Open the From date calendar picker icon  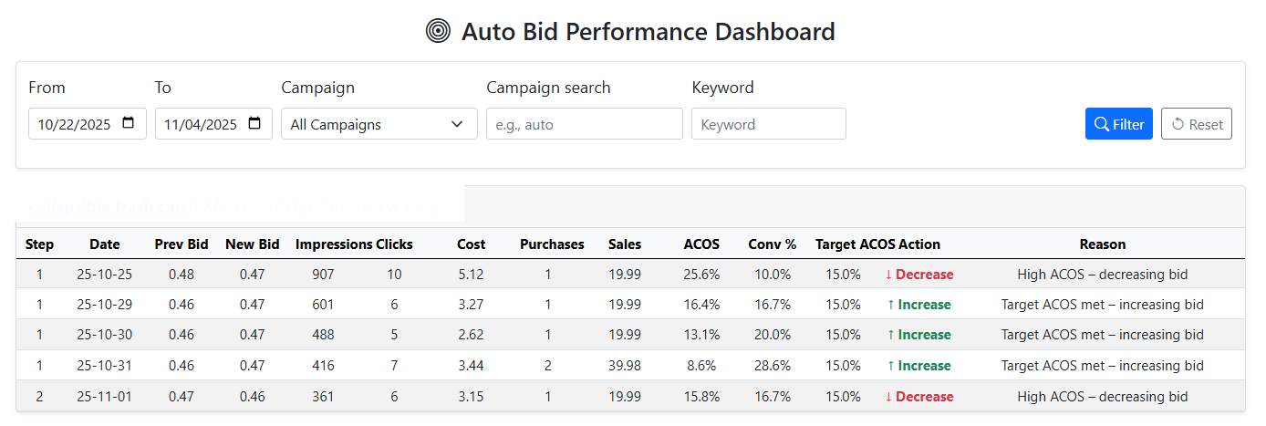pyautogui.click(x=129, y=123)
